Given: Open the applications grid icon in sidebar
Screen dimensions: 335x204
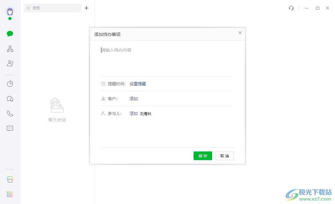Looking at the screenshot, I should [10, 194].
